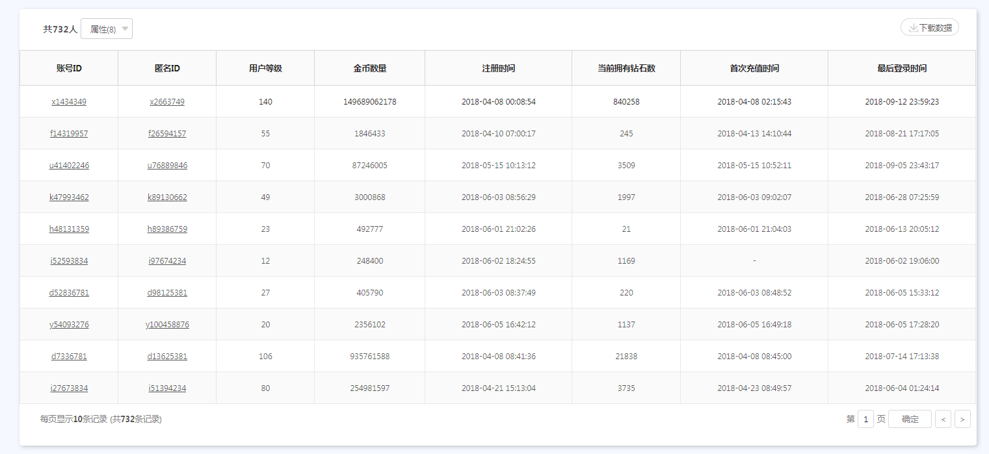Viewport: 989px width, 454px height.
Task: Open account ID i52593834 link
Action: point(69,261)
